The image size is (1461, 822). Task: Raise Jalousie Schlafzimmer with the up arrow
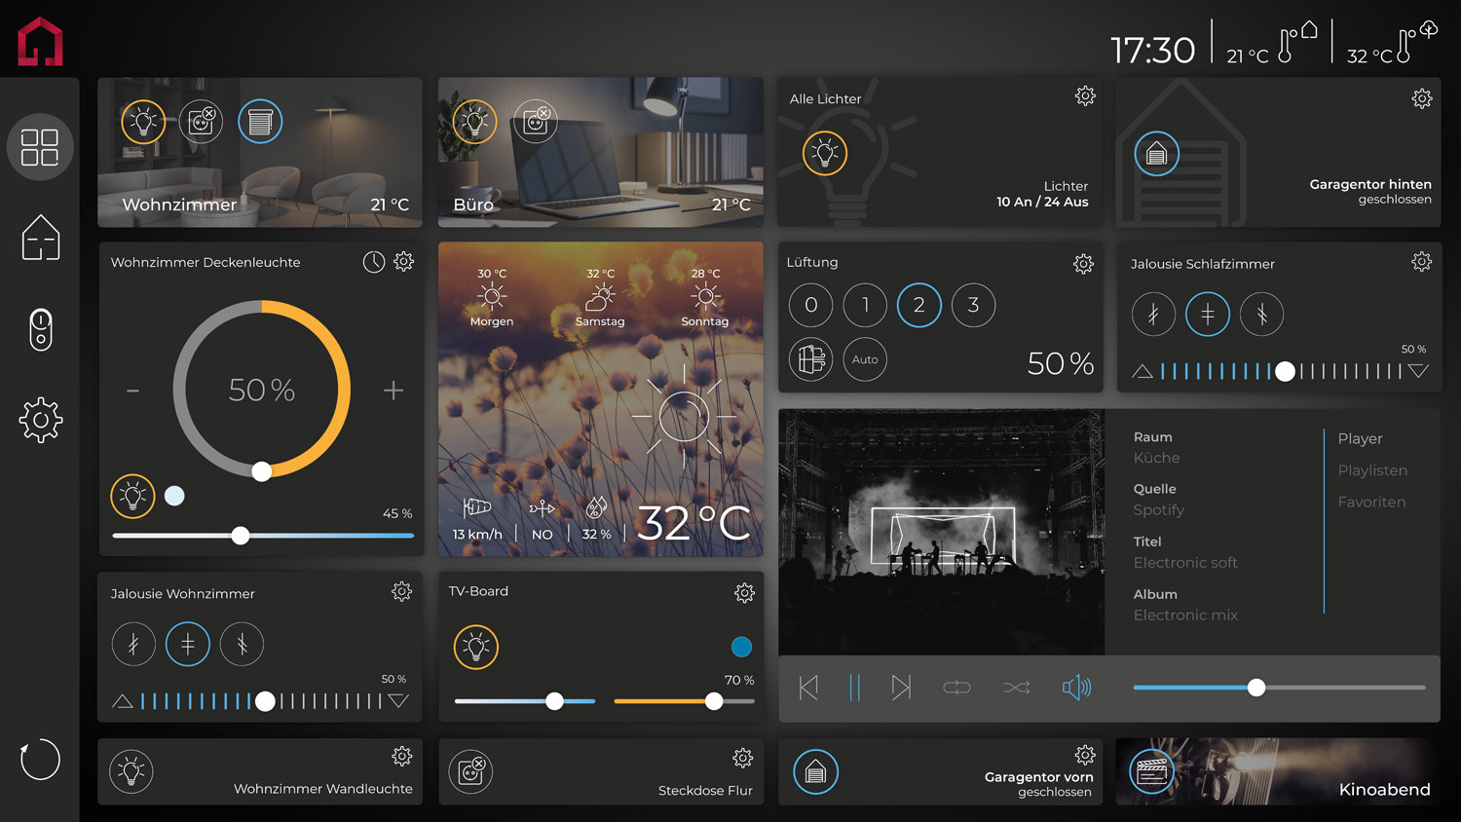tap(1143, 371)
